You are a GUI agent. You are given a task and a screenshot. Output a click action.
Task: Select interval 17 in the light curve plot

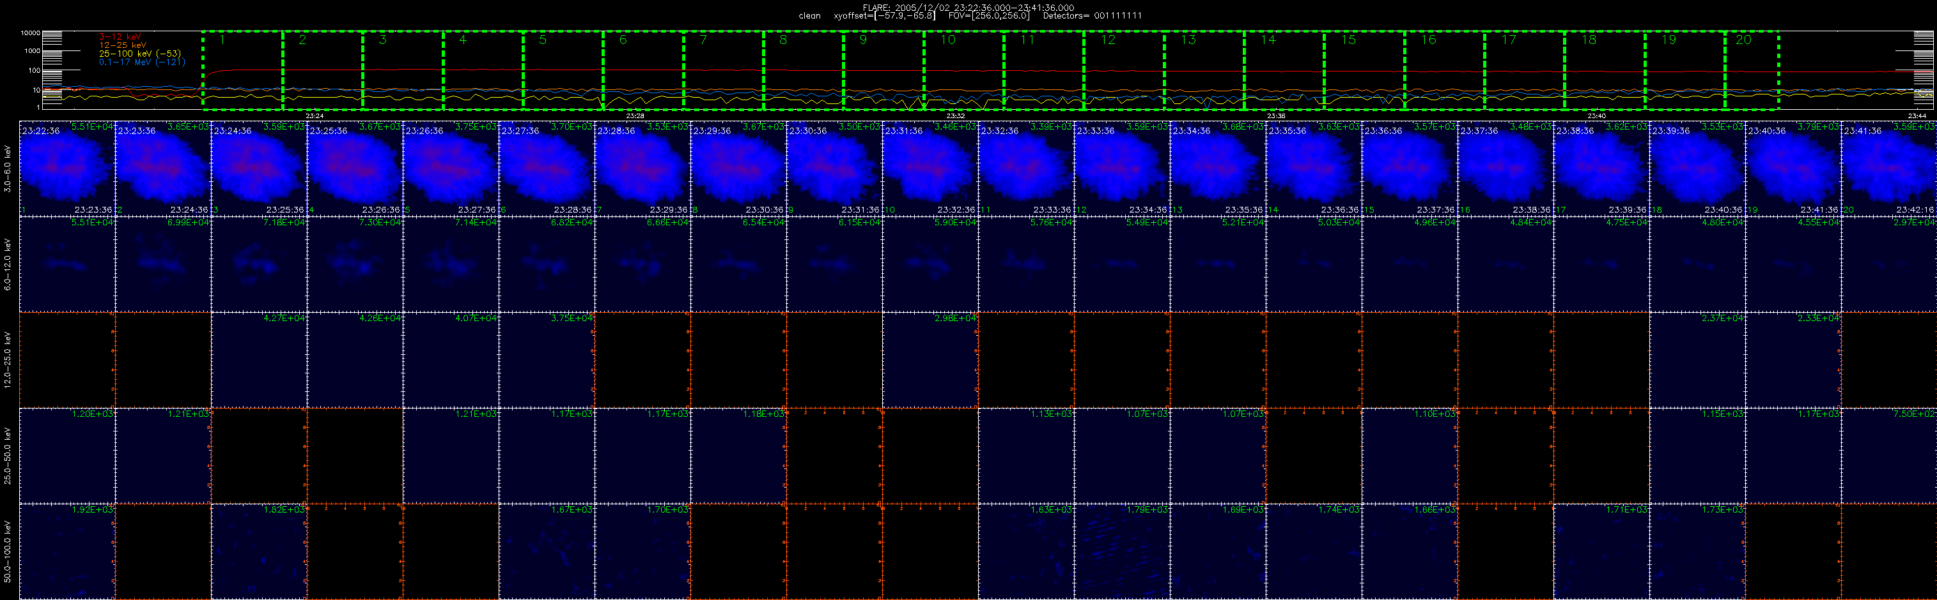[x=1525, y=71]
